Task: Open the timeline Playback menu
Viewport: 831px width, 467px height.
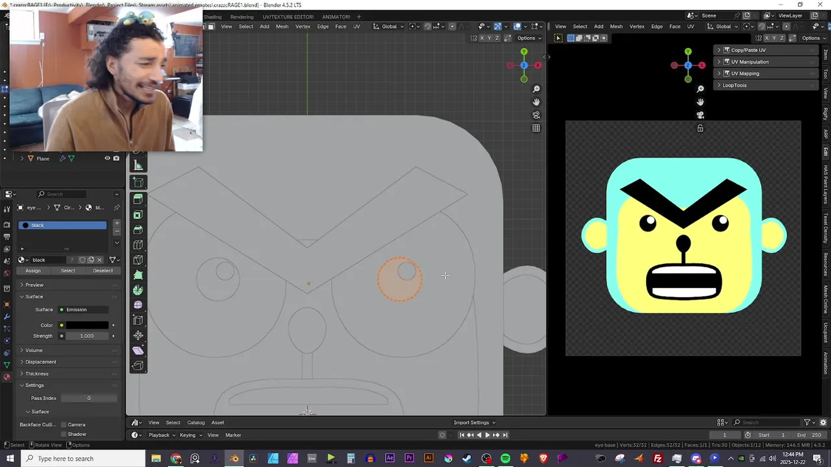Action: 161,435
